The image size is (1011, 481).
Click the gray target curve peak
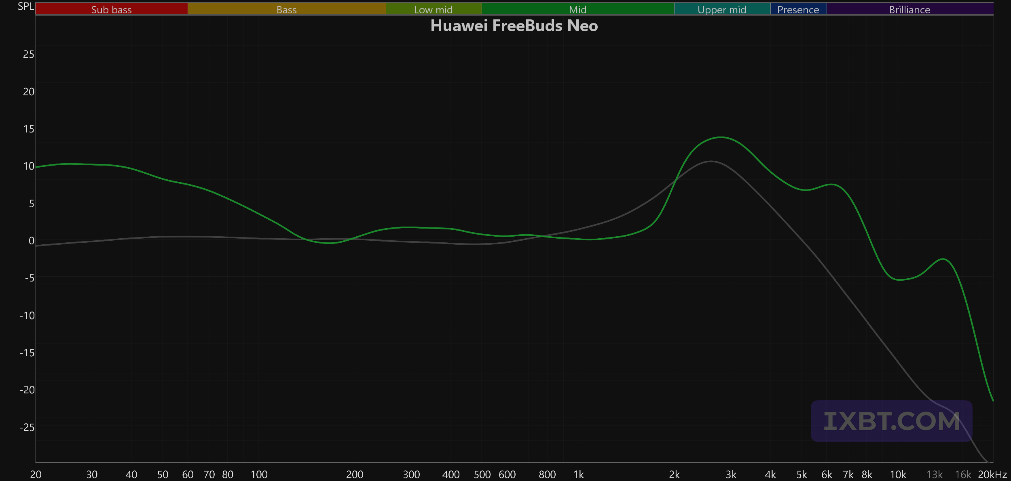pos(711,162)
